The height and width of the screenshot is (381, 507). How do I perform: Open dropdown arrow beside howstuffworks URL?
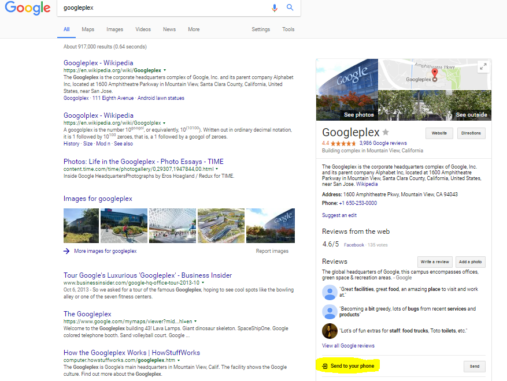(179, 360)
